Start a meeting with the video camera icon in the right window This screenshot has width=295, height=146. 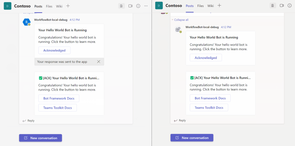pyautogui.click(x=282, y=6)
